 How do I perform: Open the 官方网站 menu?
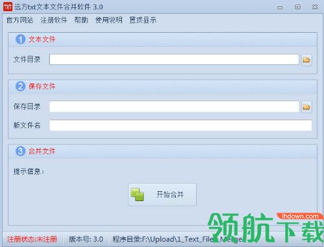coord(19,20)
